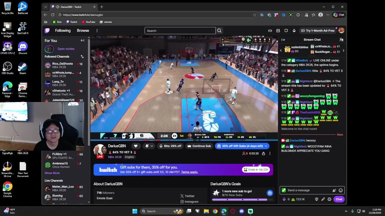Image resolution: width=385 pixels, height=216 pixels.
Task: Open Prime loot crown icon
Action: coord(270,31)
